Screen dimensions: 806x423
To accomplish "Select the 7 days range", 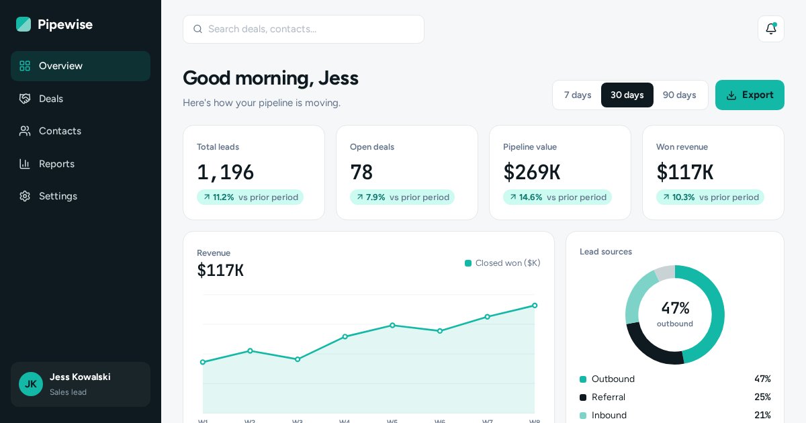I will pyautogui.click(x=578, y=95).
